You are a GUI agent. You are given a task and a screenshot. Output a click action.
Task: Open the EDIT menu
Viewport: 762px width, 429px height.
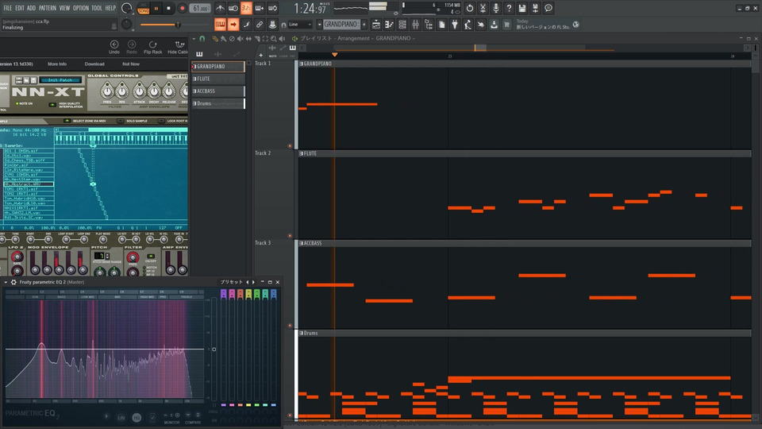tap(19, 8)
